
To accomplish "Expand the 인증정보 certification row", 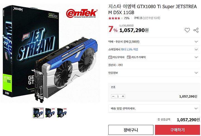I will tap(154, 73).
